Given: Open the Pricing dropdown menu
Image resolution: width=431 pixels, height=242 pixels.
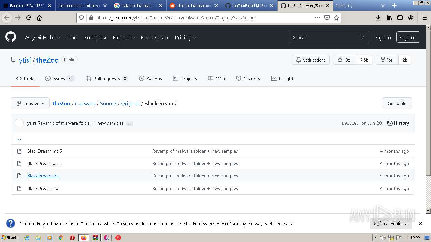Looking at the screenshot, I should click(x=186, y=37).
